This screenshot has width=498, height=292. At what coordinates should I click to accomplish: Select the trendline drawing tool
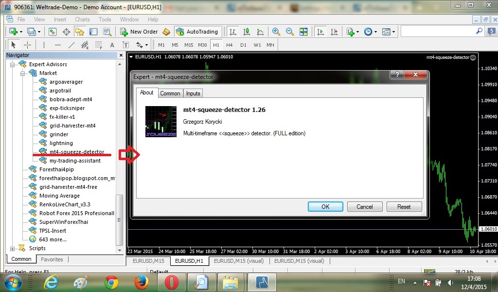71,45
